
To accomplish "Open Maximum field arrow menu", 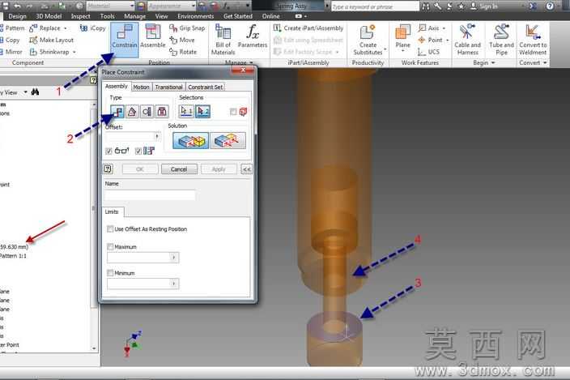I will (x=174, y=258).
